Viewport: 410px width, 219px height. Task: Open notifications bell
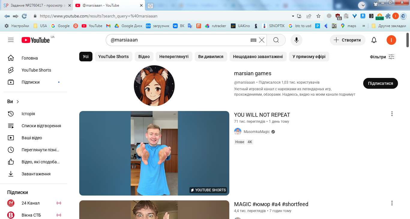(x=374, y=40)
